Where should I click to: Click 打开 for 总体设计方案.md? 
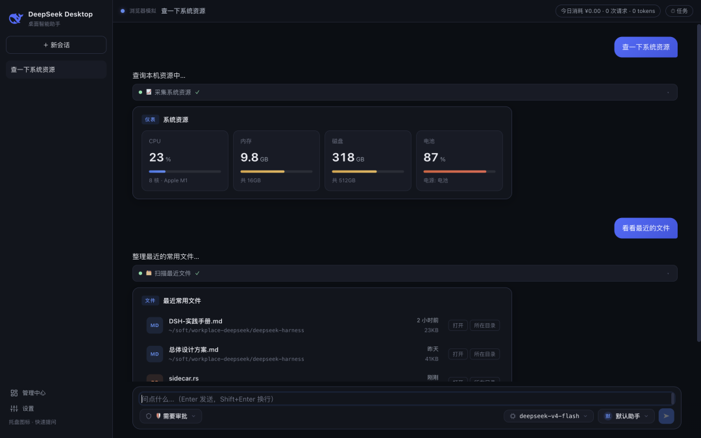tap(458, 354)
